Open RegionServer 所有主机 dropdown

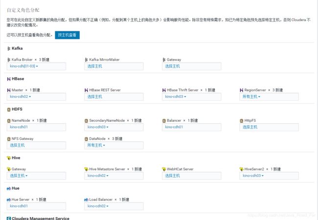point(269,97)
